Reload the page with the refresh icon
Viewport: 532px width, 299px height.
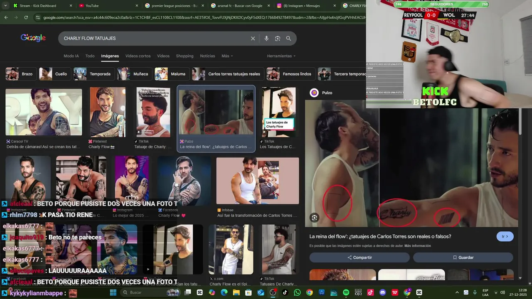click(x=26, y=17)
